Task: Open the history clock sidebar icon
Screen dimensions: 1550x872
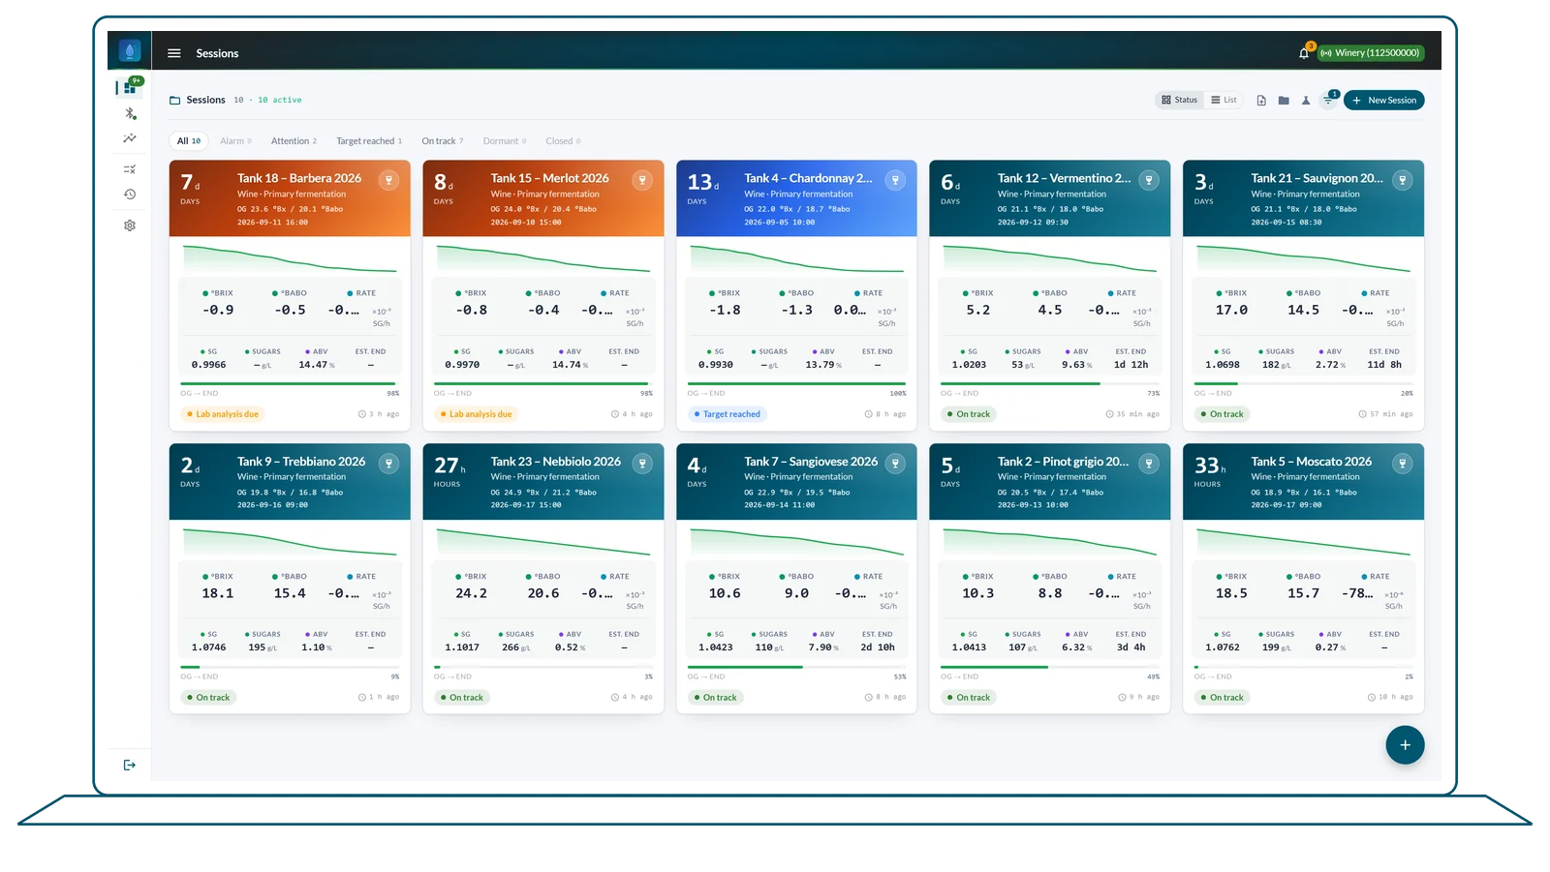Action: pos(130,195)
